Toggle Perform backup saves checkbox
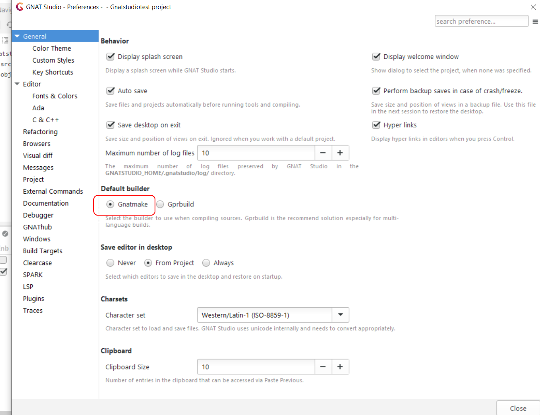The width and height of the screenshot is (540, 415). point(376,90)
